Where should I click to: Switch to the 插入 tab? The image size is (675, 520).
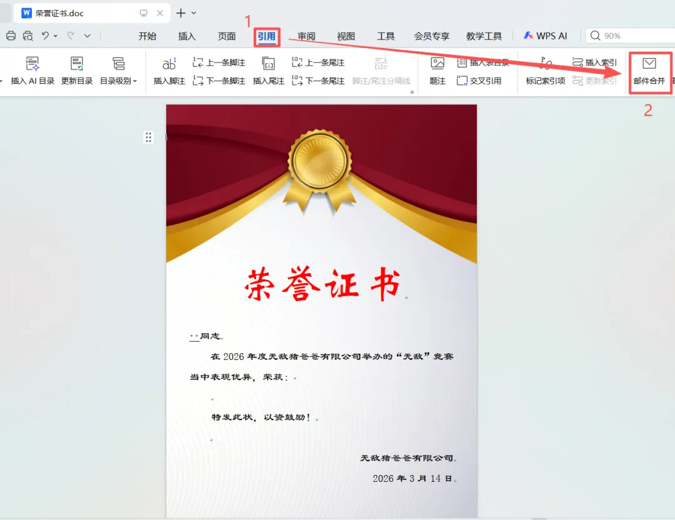click(187, 36)
